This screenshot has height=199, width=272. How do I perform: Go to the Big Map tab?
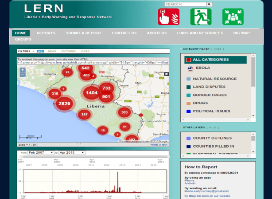pyautogui.click(x=241, y=33)
